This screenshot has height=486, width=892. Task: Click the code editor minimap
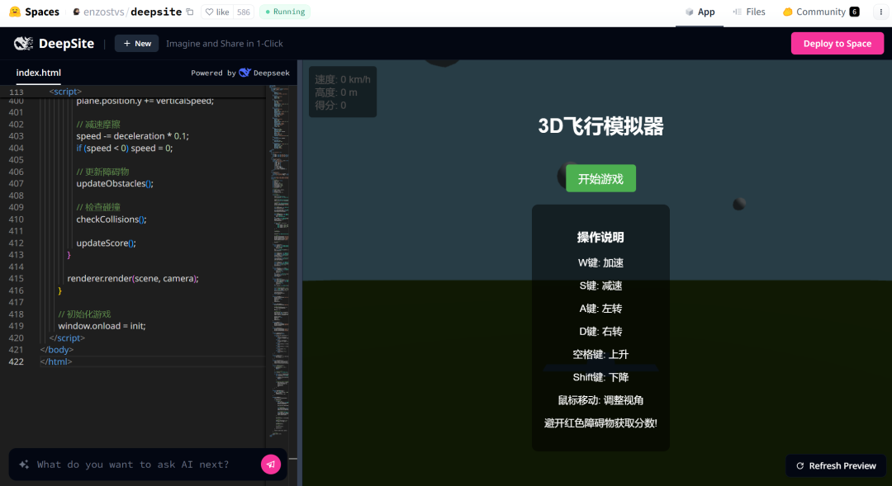coord(279,262)
